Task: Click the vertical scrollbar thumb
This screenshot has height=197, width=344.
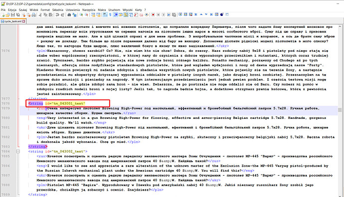Action: [x=340, y=110]
